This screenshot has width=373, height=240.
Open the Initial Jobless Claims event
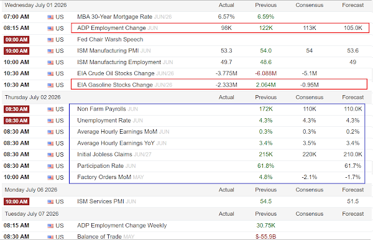click(x=104, y=154)
